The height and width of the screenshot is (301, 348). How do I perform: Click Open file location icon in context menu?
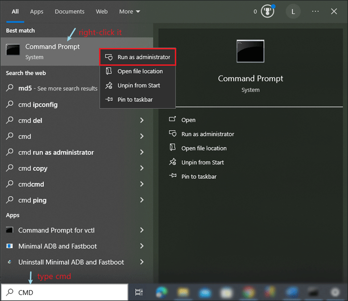[109, 71]
